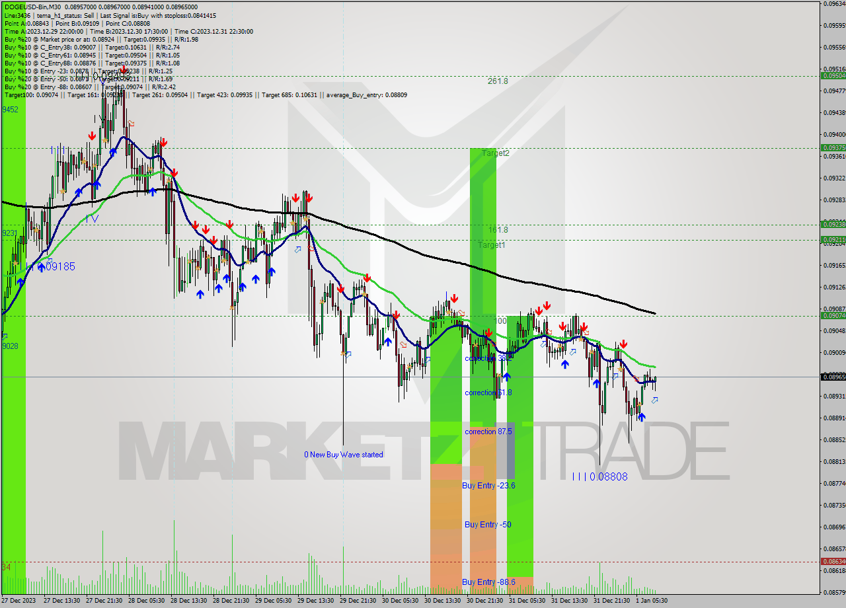The image size is (846, 608).
Task: Click the 'Target1' label
Action: coord(492,245)
